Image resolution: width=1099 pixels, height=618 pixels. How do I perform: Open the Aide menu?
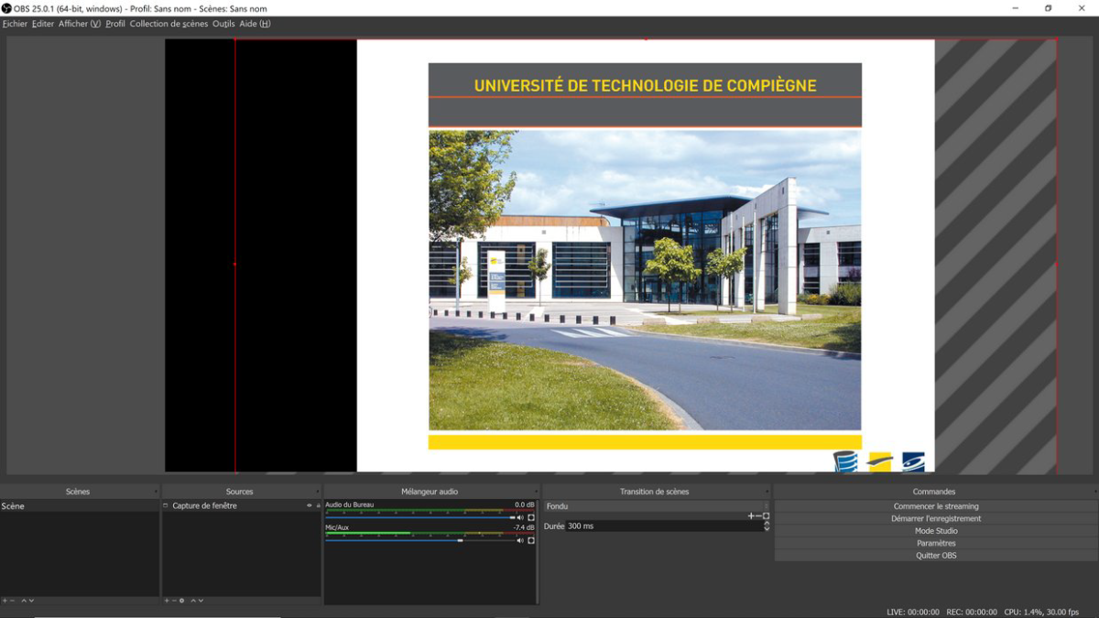coord(255,24)
